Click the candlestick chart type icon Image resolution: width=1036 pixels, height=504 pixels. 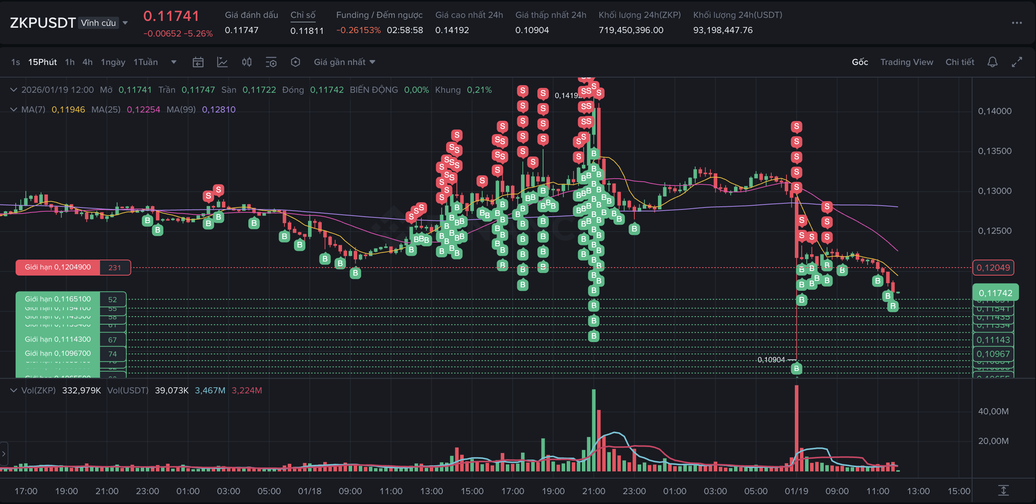[246, 62]
